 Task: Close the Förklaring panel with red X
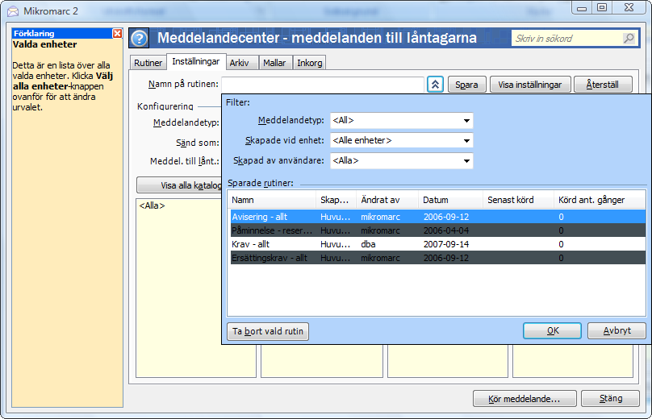(x=118, y=33)
